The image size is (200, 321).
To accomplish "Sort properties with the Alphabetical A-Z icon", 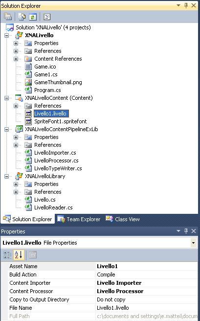I will (x=19, y=255).
